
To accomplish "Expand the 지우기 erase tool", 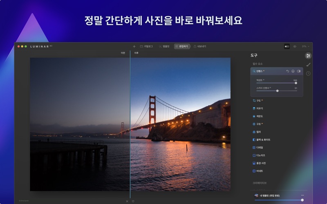I will tap(258, 109).
